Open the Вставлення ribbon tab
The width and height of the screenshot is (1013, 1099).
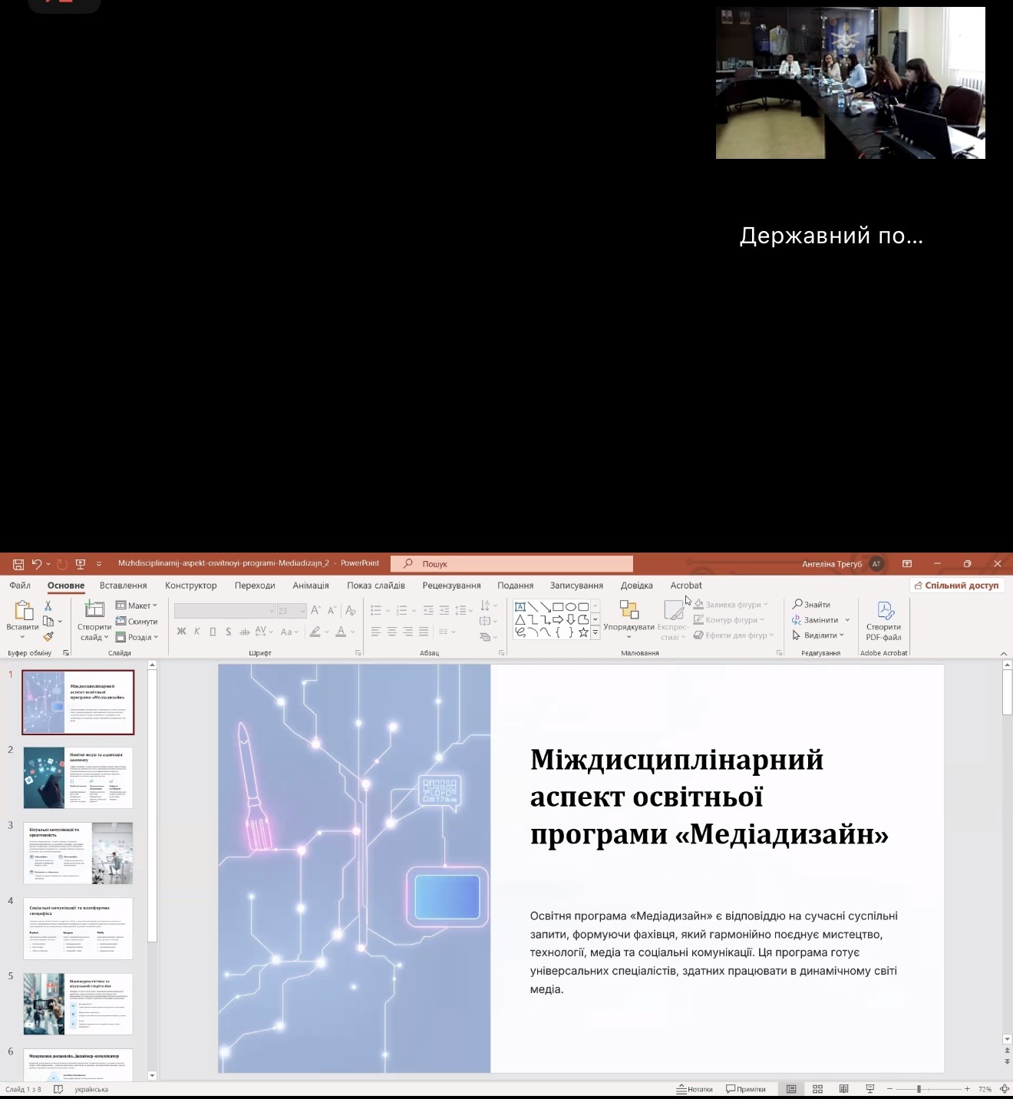tap(123, 586)
